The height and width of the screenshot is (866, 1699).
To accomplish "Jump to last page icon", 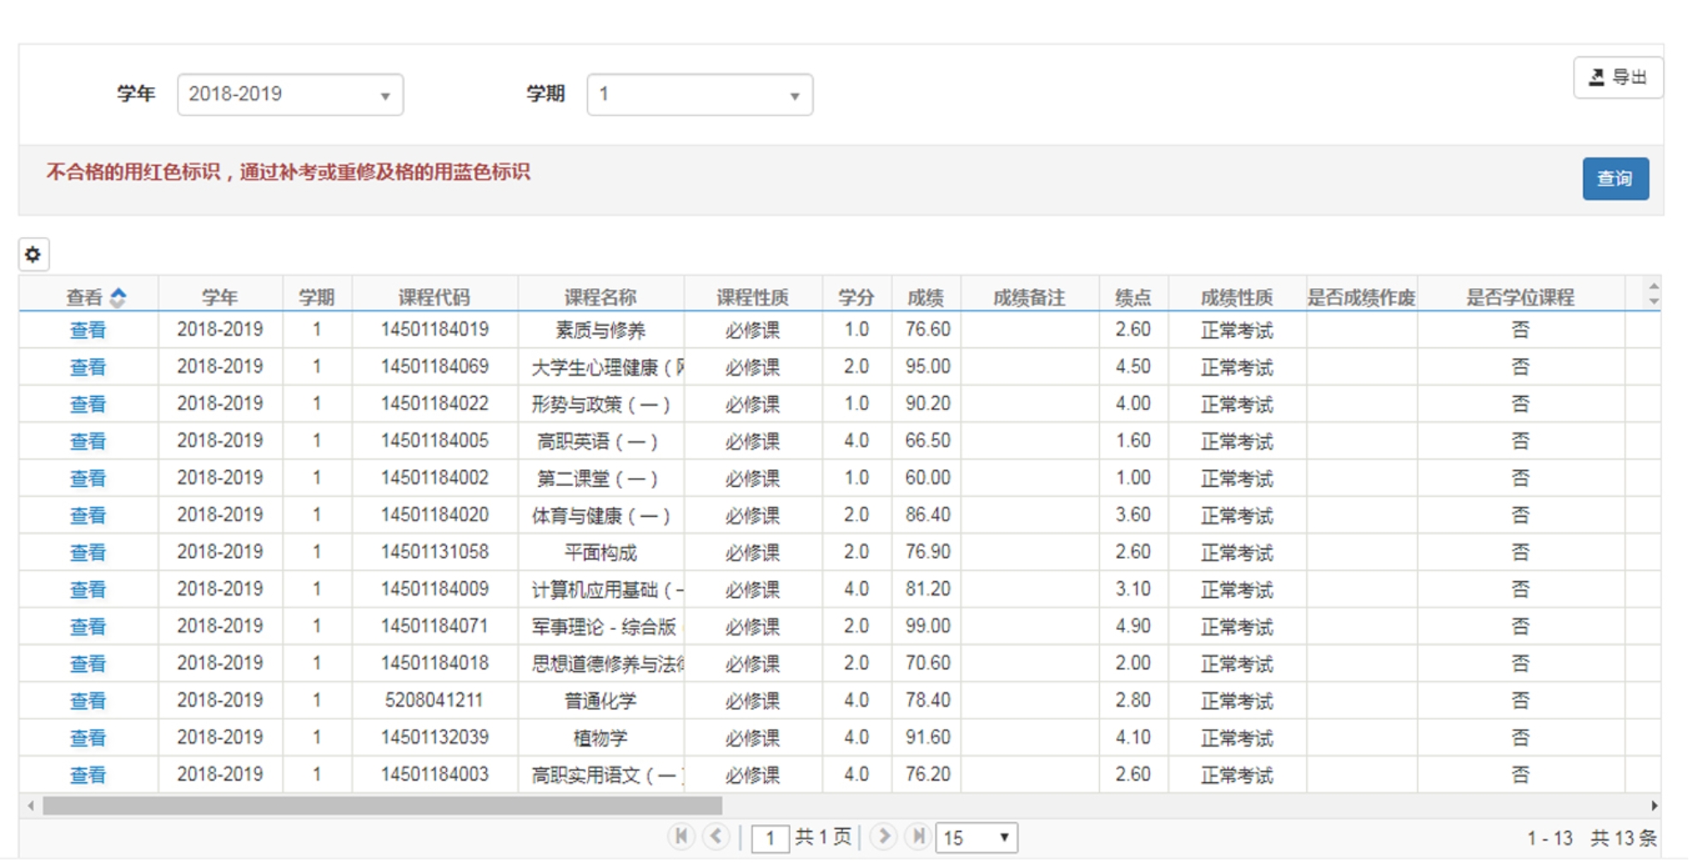I will point(918,836).
